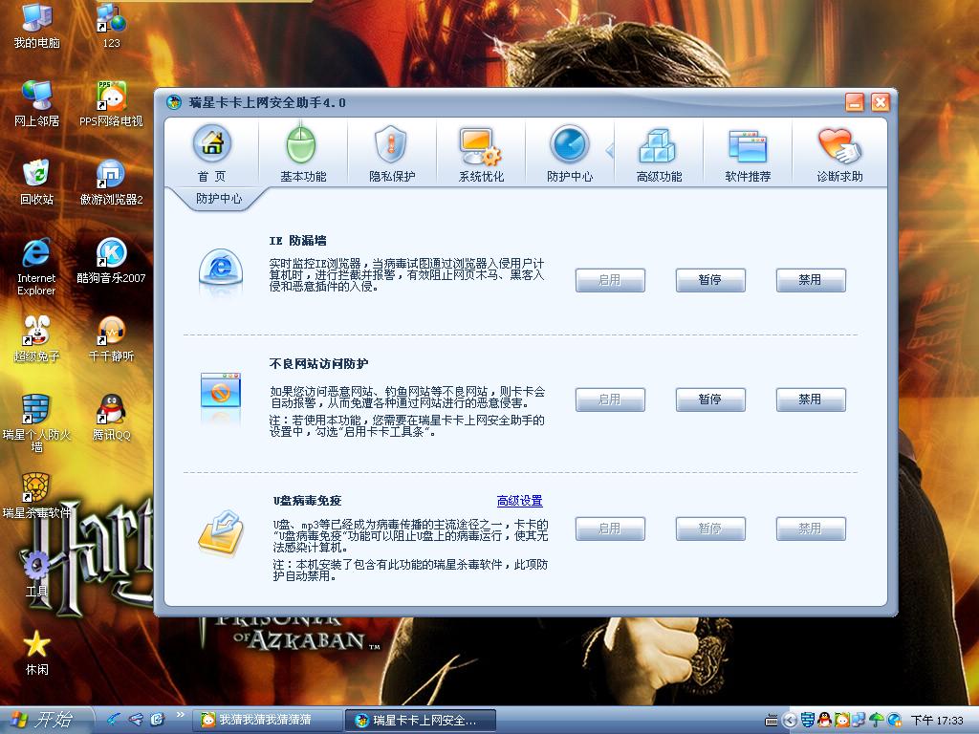Viewport: 979px width, 734px height.
Task: Launch 瑞星杀毒软件 desktop shortcut
Action: point(37,496)
